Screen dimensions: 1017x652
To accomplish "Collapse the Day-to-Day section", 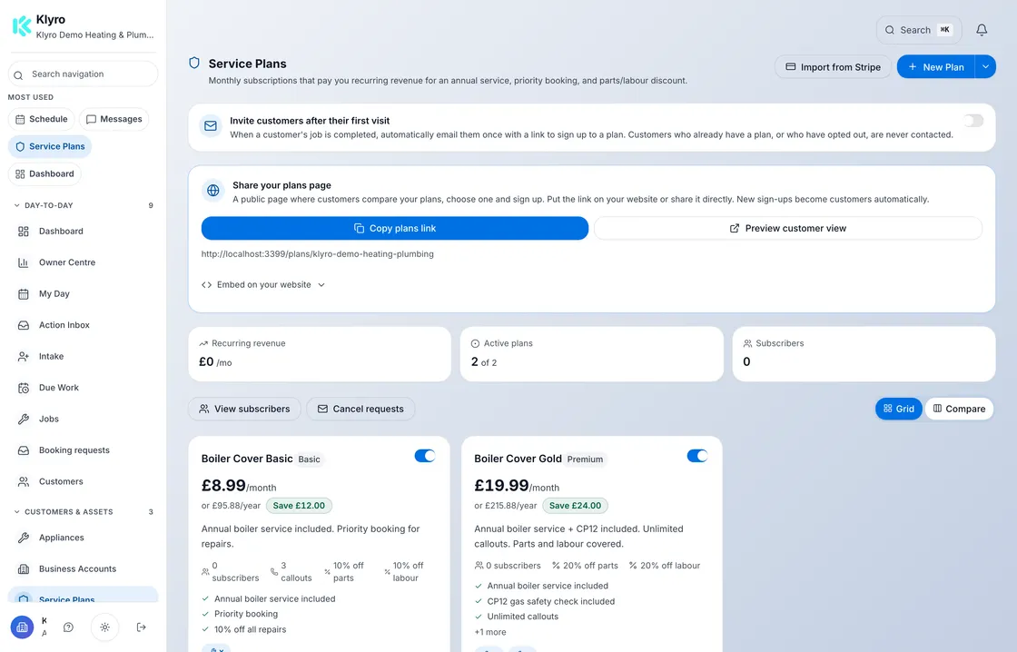I will pos(49,205).
